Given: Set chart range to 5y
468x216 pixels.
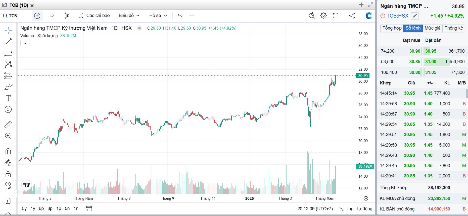Looking at the screenshot, I should click(24, 208).
